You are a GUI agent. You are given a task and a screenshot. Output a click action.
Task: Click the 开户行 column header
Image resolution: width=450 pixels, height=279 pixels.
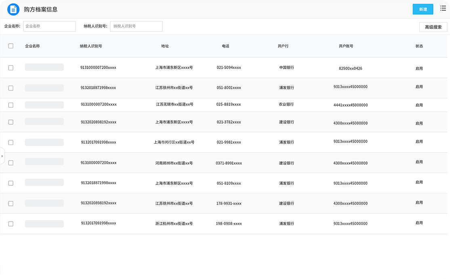(x=283, y=46)
